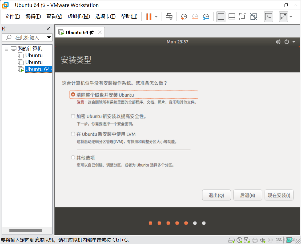Select the 其他选项 radio option
This screenshot has width=301, height=244.
(x=73, y=158)
